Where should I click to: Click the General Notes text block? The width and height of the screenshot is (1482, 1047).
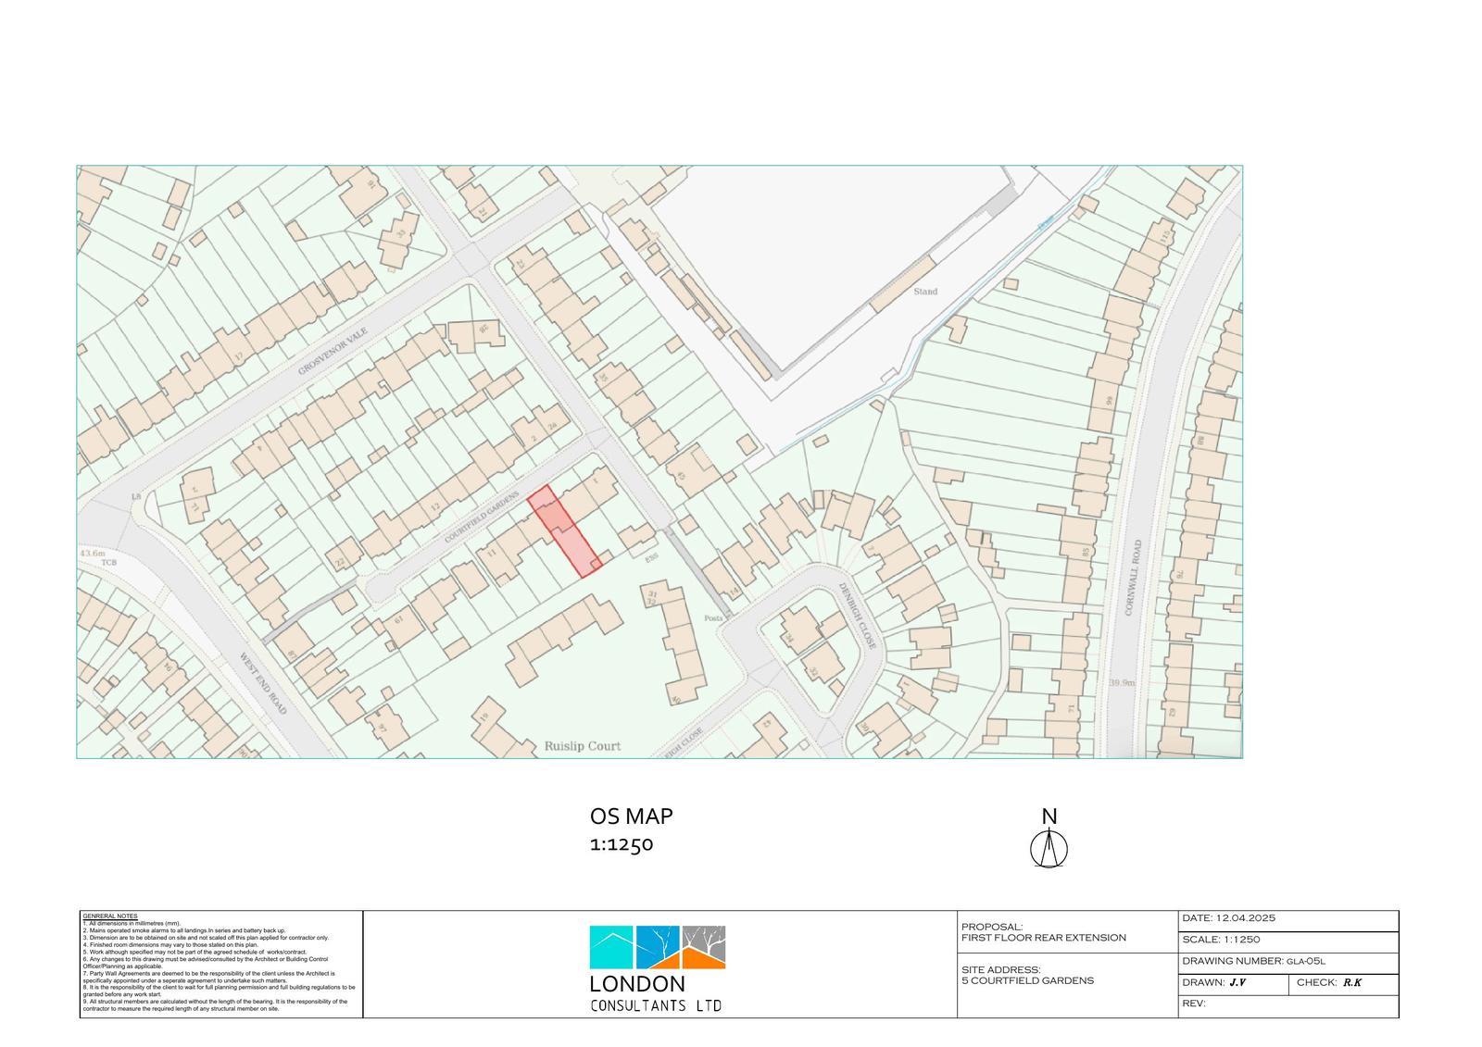[221, 964]
